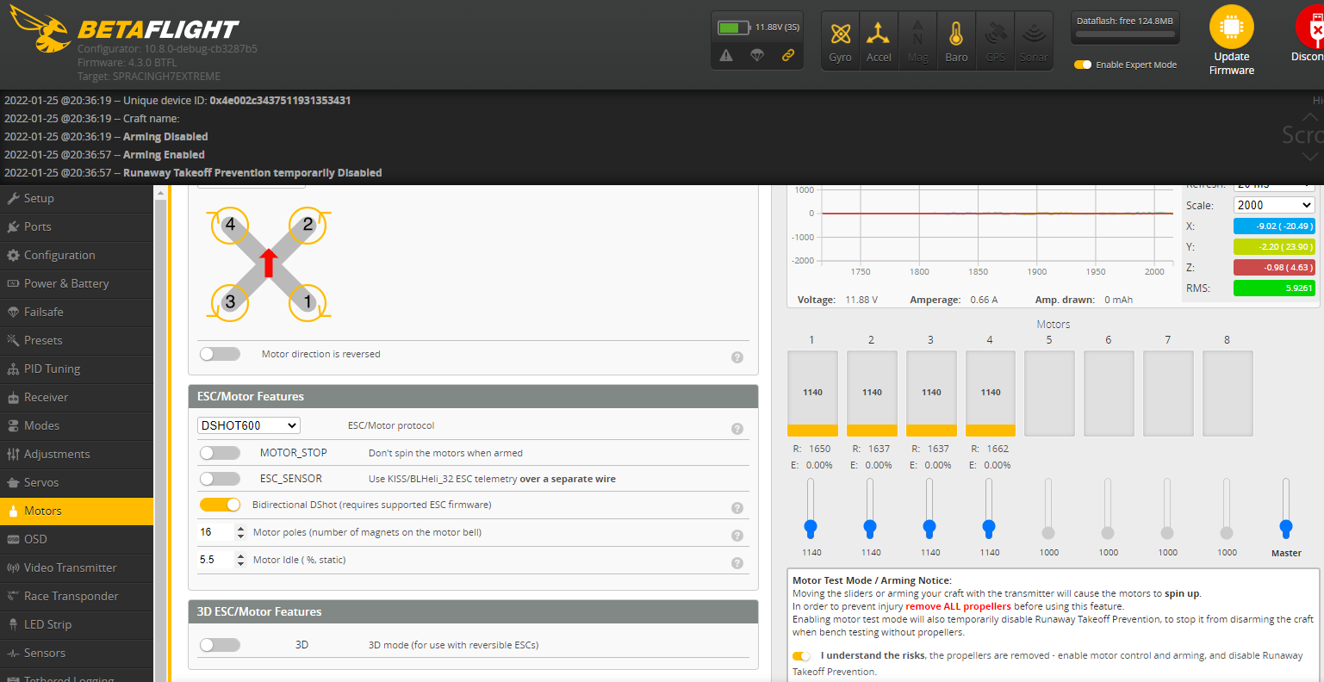1324x682 pixels.
Task: Click the Motor poles stepper arrows
Action: (x=240, y=532)
